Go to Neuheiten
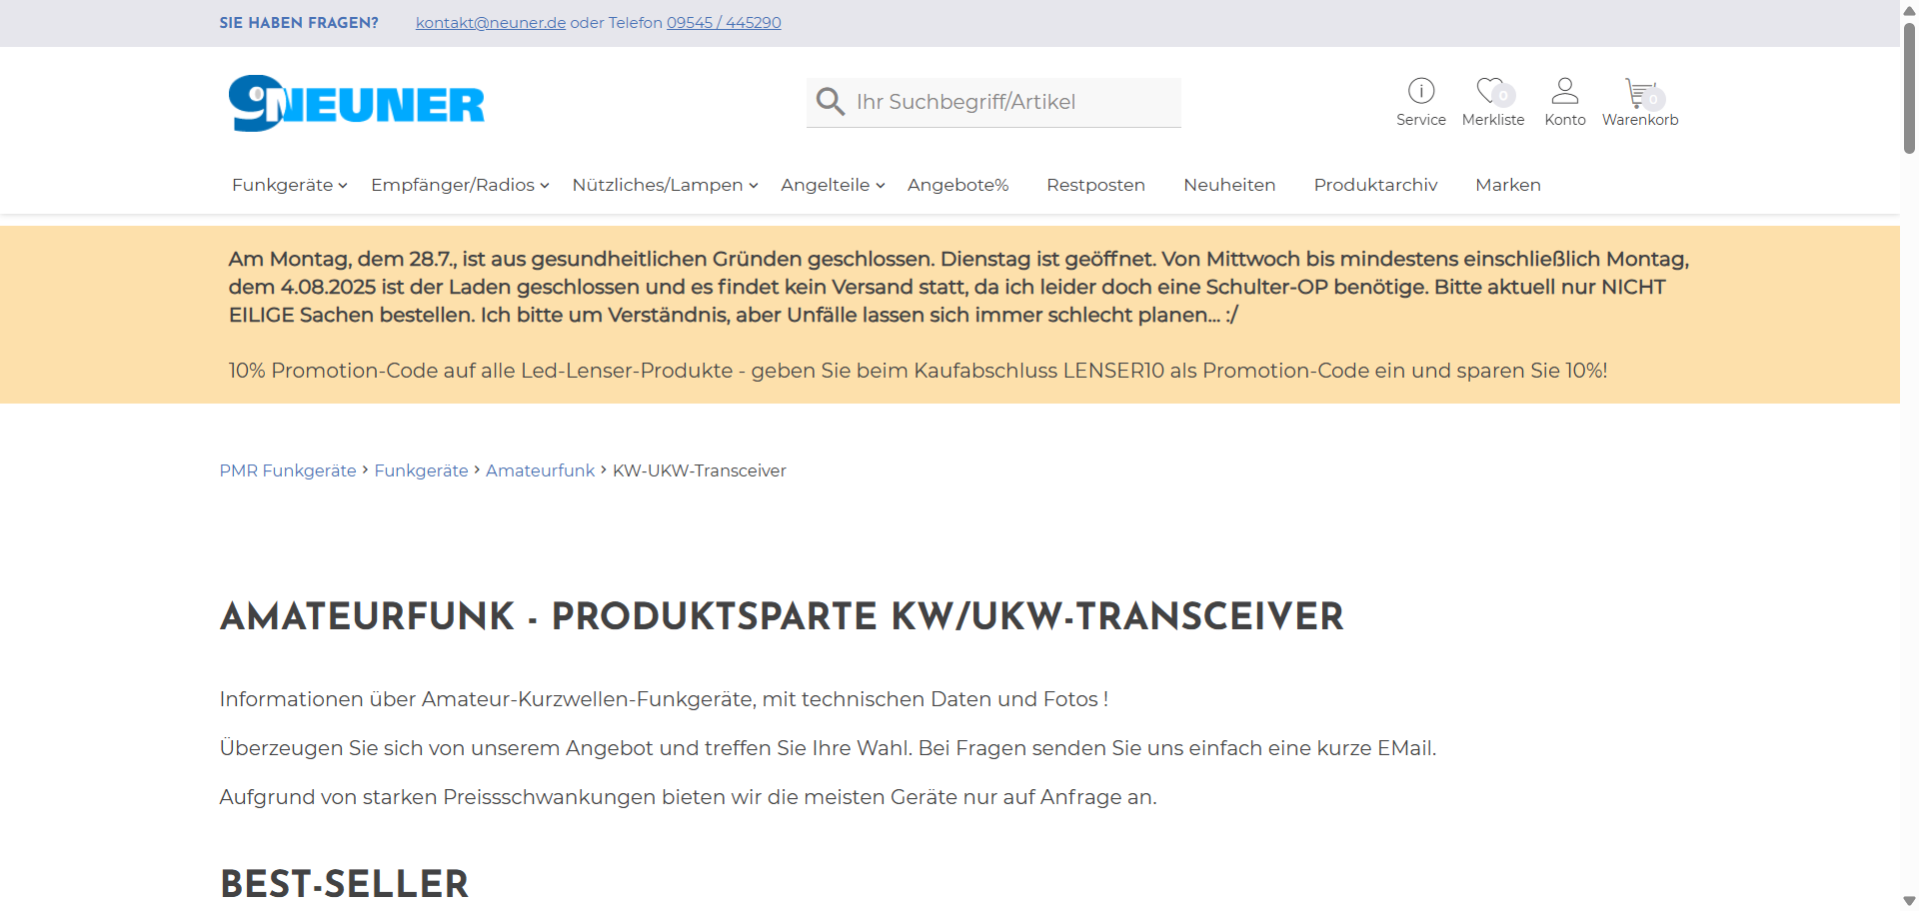Image resolution: width=1919 pixels, height=911 pixels. coord(1229,185)
